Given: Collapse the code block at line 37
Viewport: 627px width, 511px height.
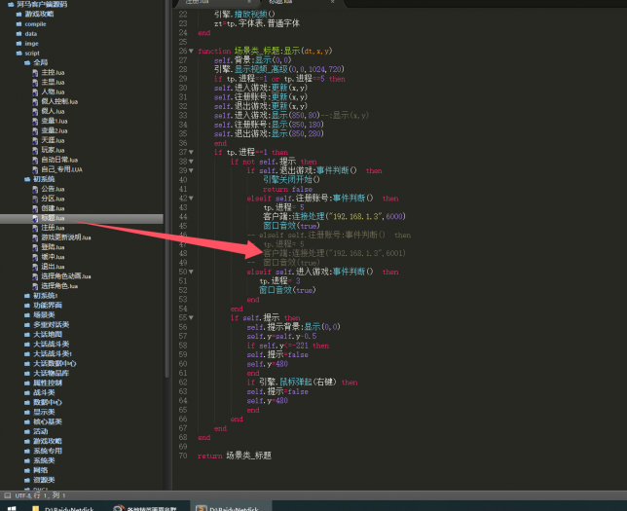Looking at the screenshot, I should (x=191, y=152).
